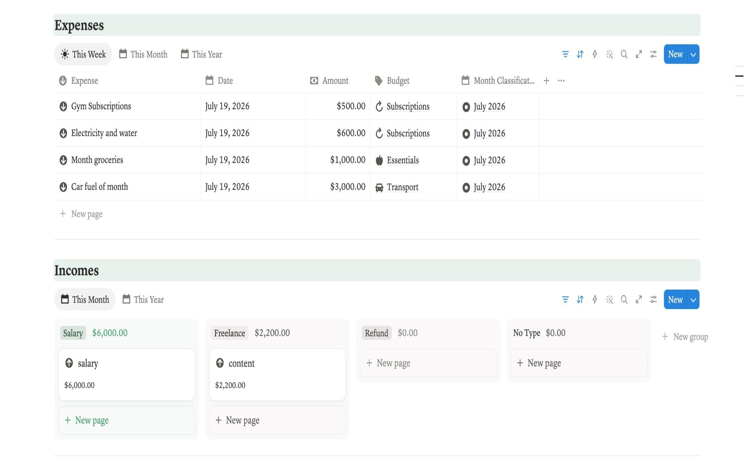Open the Month Classification column header menu

click(498, 81)
